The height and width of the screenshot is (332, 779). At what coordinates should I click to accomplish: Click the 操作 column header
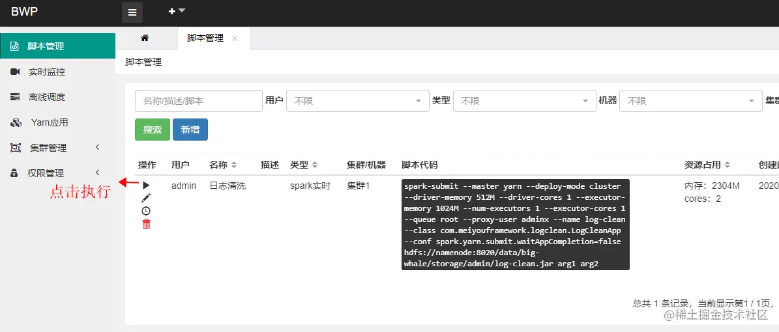click(x=147, y=165)
